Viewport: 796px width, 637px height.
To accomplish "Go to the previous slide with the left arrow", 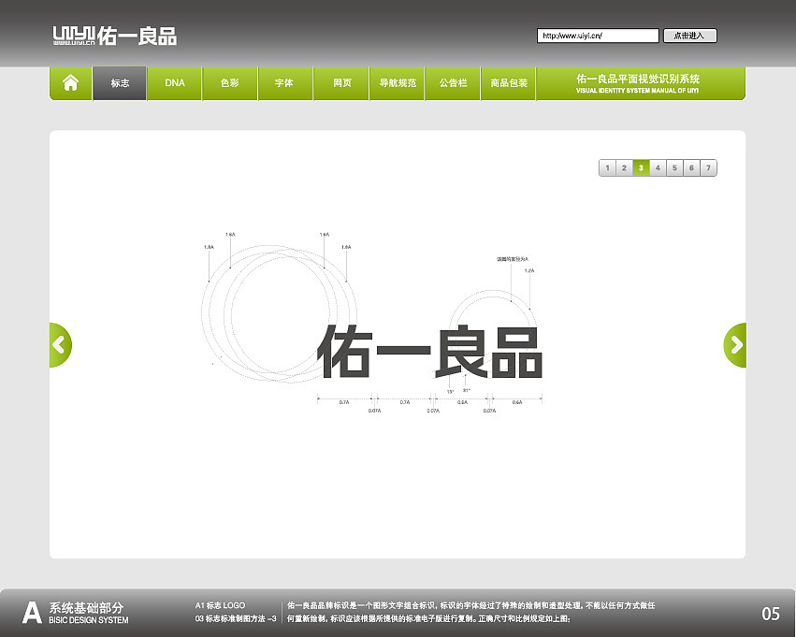I will click(x=61, y=345).
